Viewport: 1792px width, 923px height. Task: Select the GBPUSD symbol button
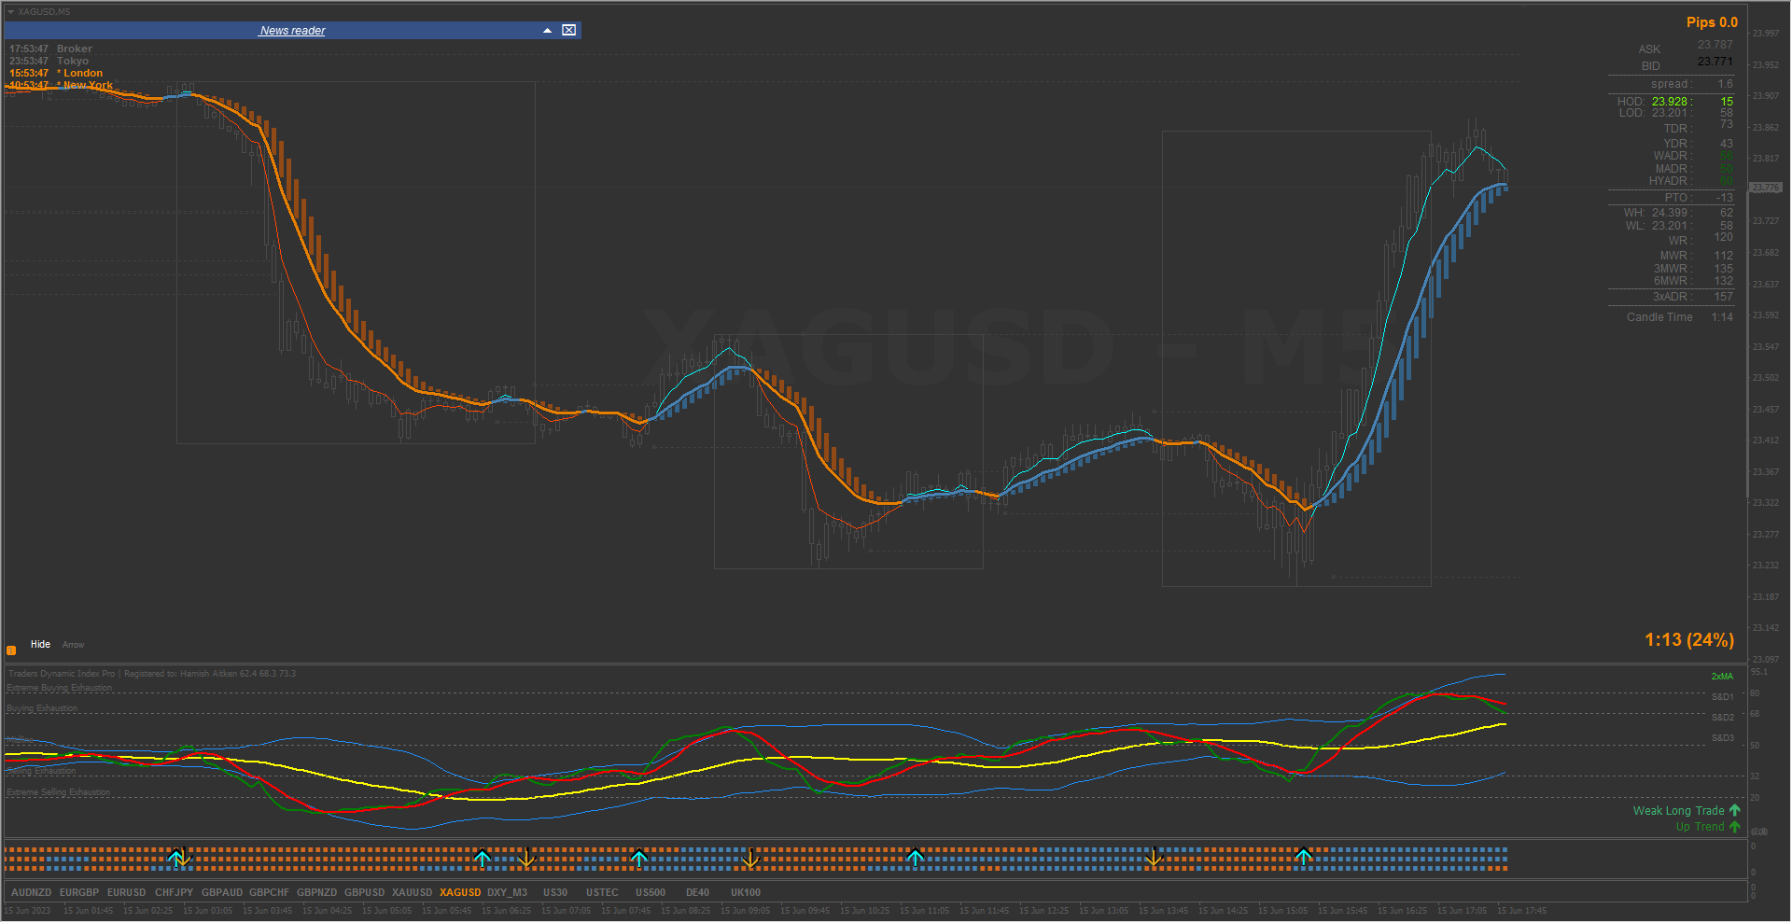coord(364,893)
